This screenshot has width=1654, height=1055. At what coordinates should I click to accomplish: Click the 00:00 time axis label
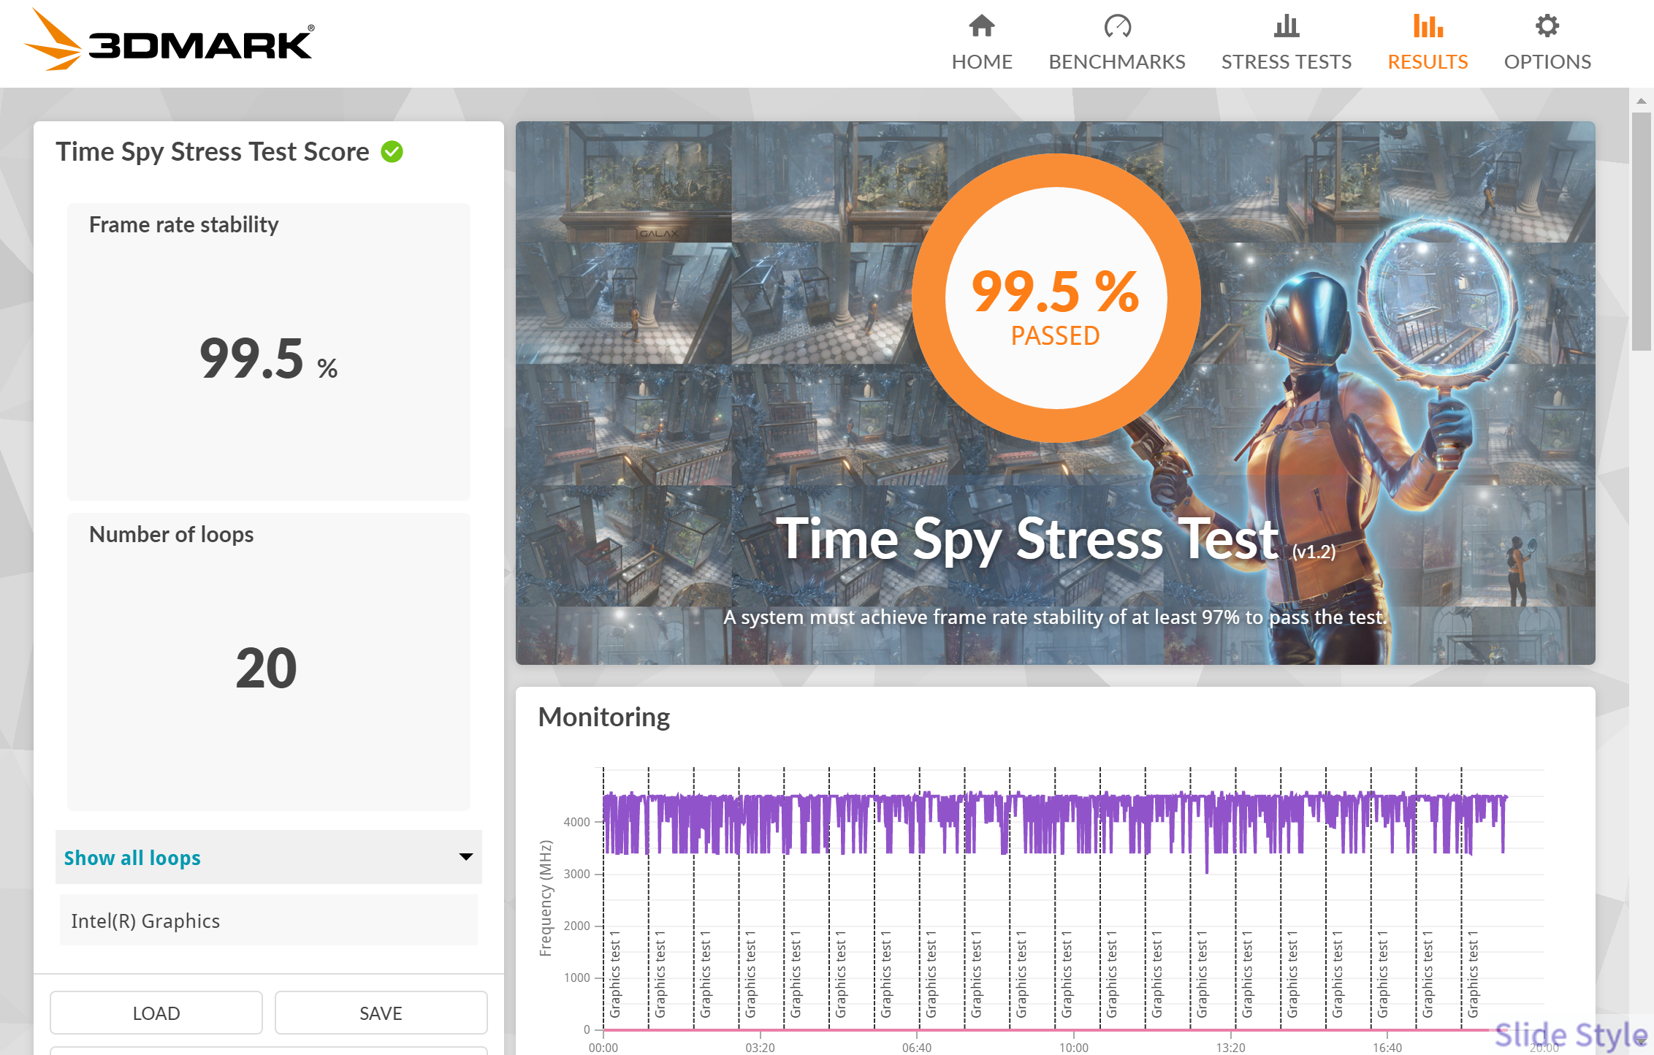603,1048
